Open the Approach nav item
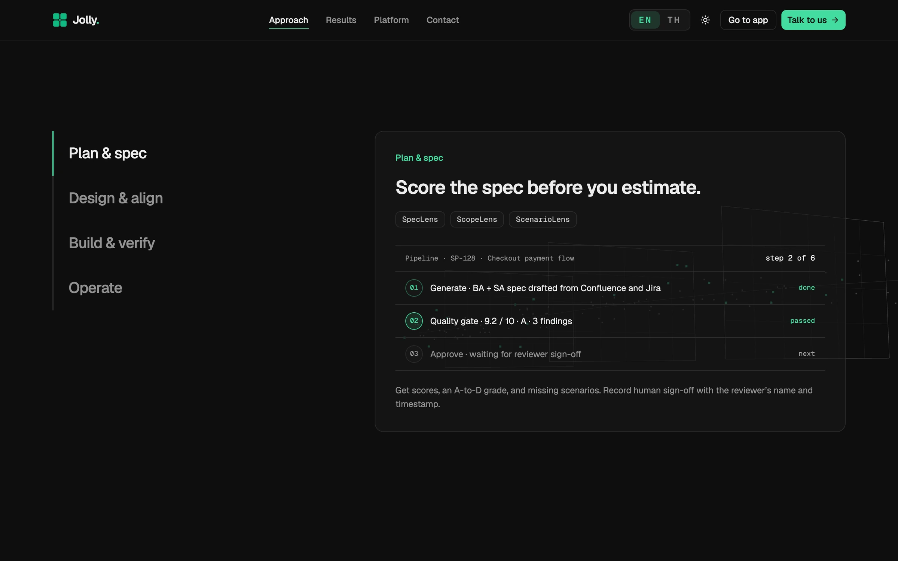898x561 pixels. (x=288, y=20)
